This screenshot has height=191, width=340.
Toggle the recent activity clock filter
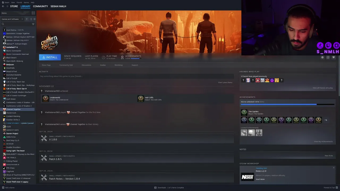31,19
